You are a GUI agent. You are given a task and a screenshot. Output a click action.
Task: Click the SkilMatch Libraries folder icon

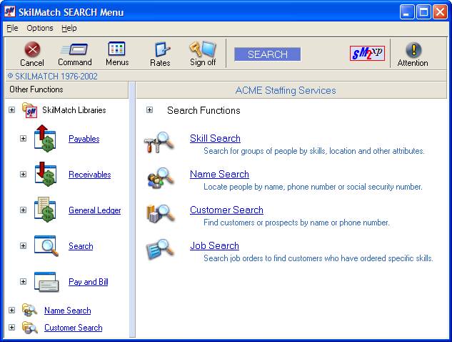(x=30, y=110)
